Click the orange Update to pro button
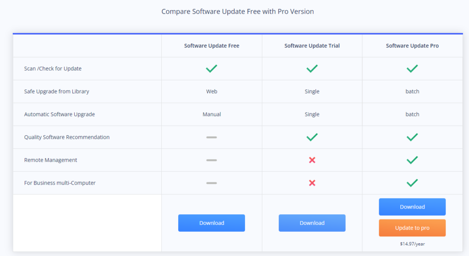 coord(412,228)
